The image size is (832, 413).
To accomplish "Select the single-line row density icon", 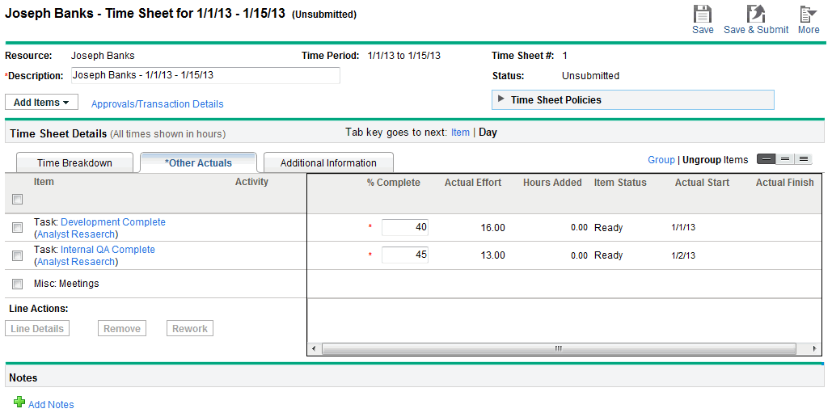I will click(x=765, y=160).
